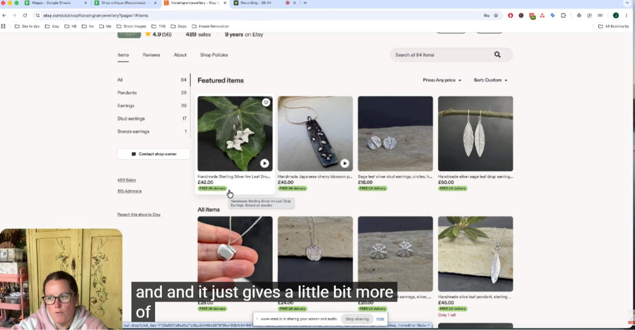Filter by Stud earrings category

coord(152,118)
